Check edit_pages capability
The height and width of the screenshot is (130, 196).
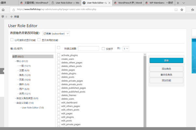58,113
